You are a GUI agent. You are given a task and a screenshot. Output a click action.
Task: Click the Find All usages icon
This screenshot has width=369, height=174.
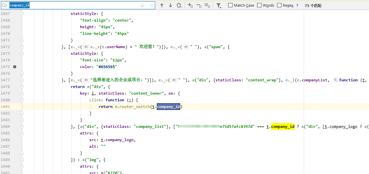click(179, 5)
